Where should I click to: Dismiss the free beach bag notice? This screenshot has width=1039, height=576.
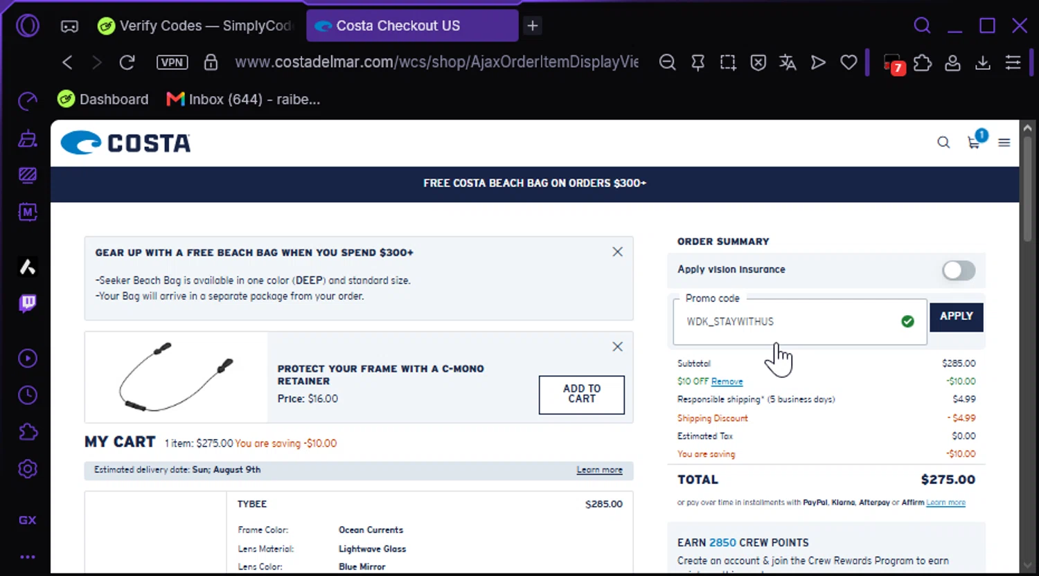[x=617, y=252]
